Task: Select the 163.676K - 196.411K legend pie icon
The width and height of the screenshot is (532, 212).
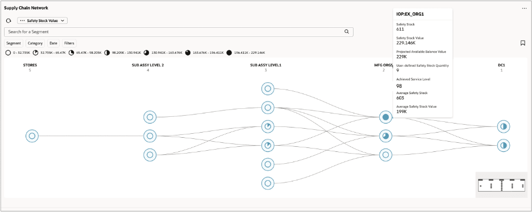Action: pos(188,53)
